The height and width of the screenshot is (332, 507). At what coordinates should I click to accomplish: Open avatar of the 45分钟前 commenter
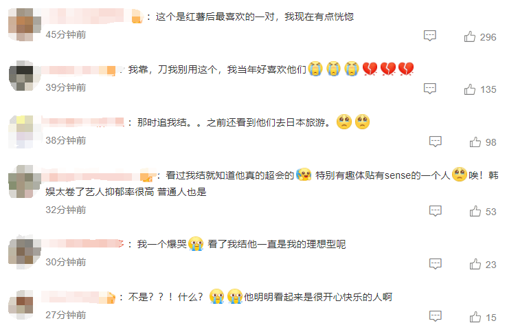coord(25,25)
